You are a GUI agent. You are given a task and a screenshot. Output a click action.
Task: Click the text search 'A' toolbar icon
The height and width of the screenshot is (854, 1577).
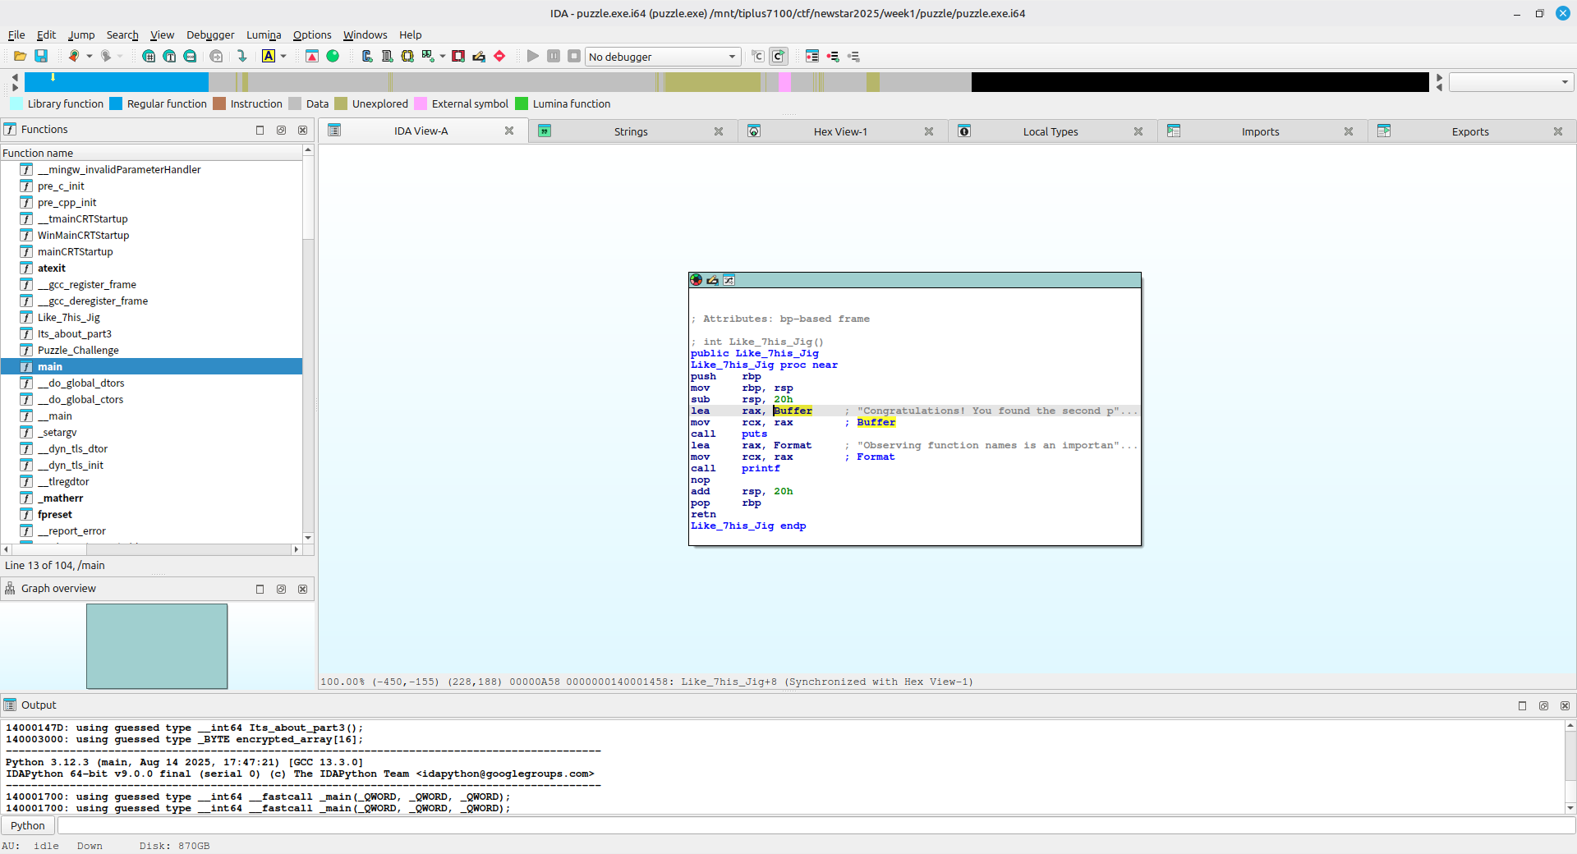tap(269, 56)
